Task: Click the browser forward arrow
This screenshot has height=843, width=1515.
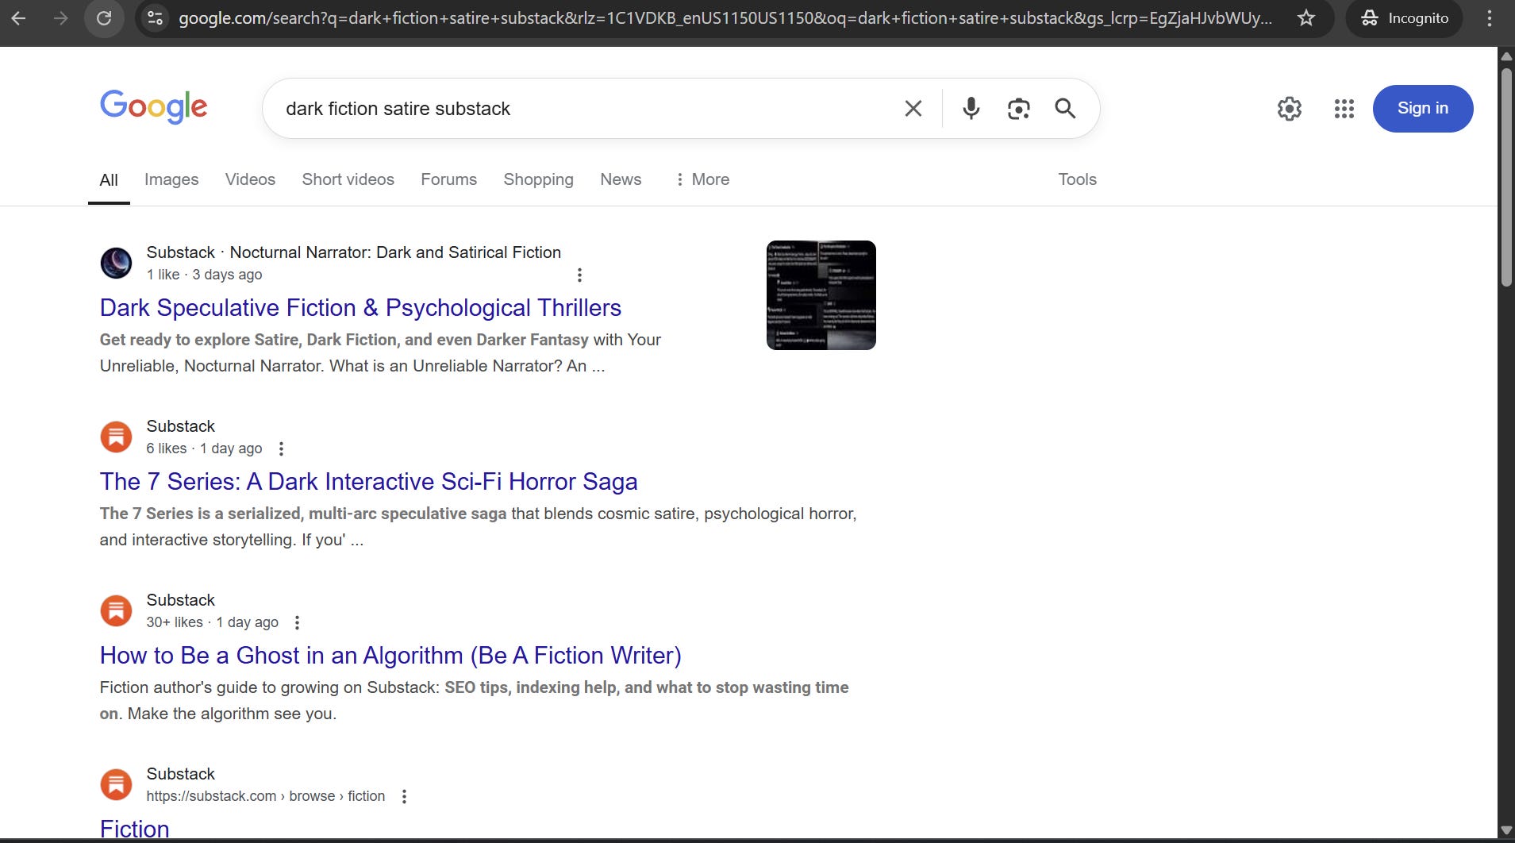Action: (x=61, y=17)
